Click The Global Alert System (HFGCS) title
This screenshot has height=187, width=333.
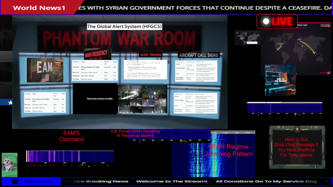point(124,26)
